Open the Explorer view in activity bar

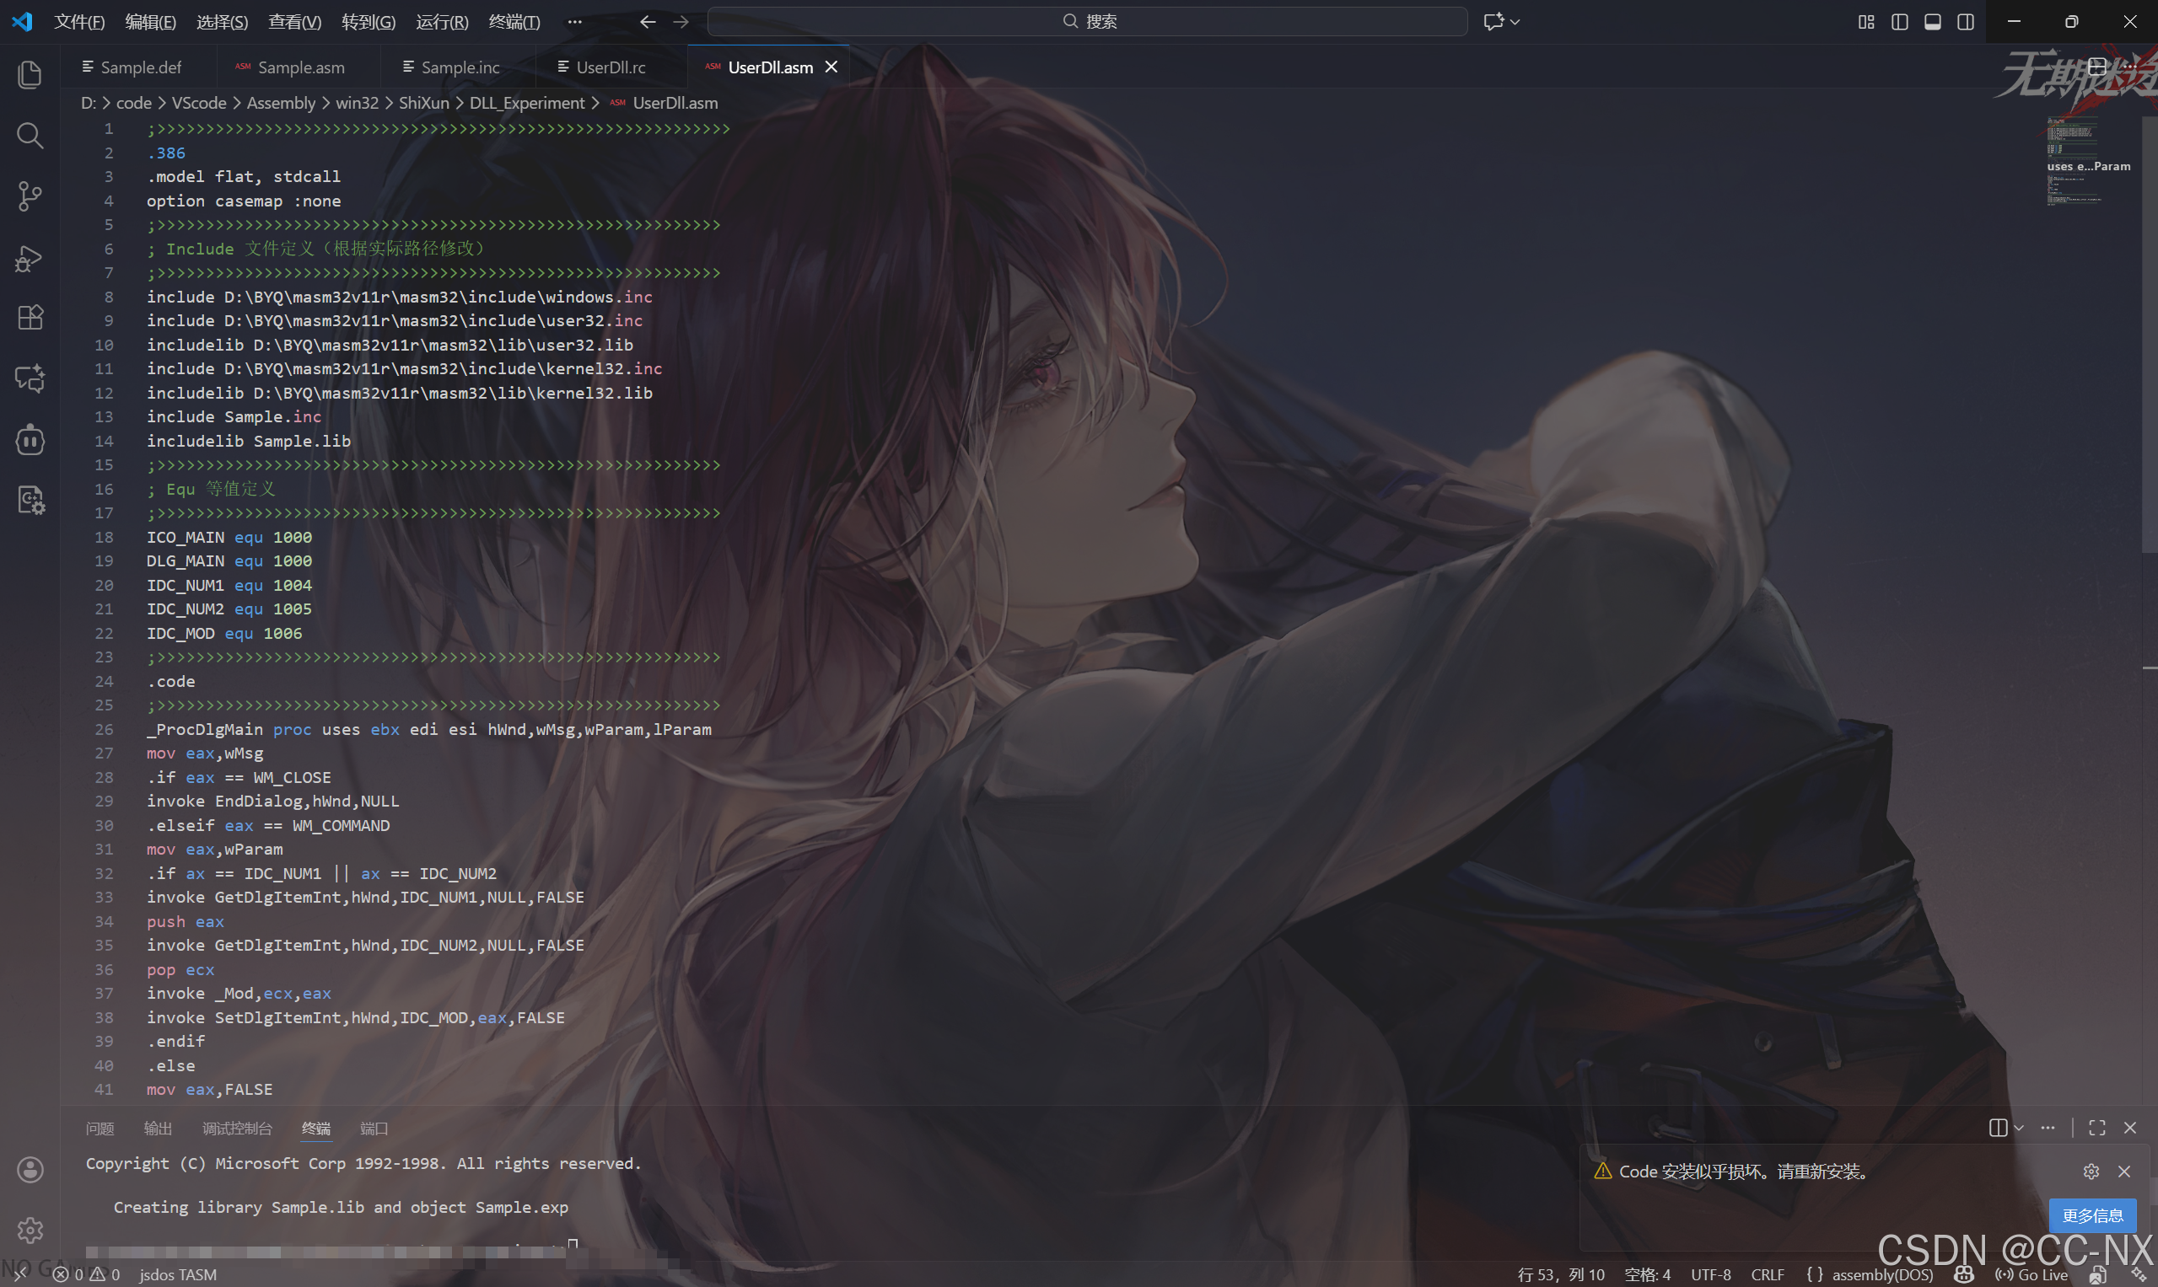tap(30, 74)
